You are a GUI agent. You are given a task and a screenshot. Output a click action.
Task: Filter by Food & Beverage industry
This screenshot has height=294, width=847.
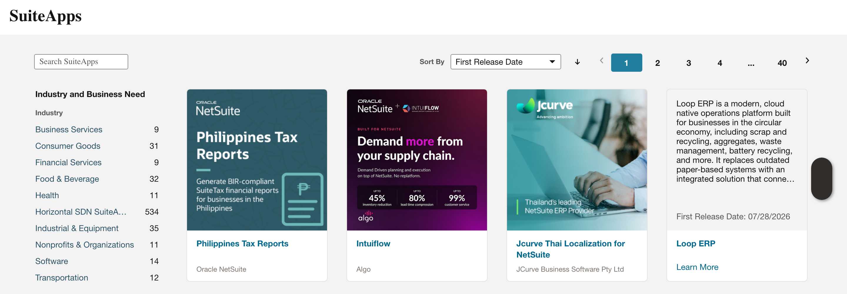click(67, 179)
